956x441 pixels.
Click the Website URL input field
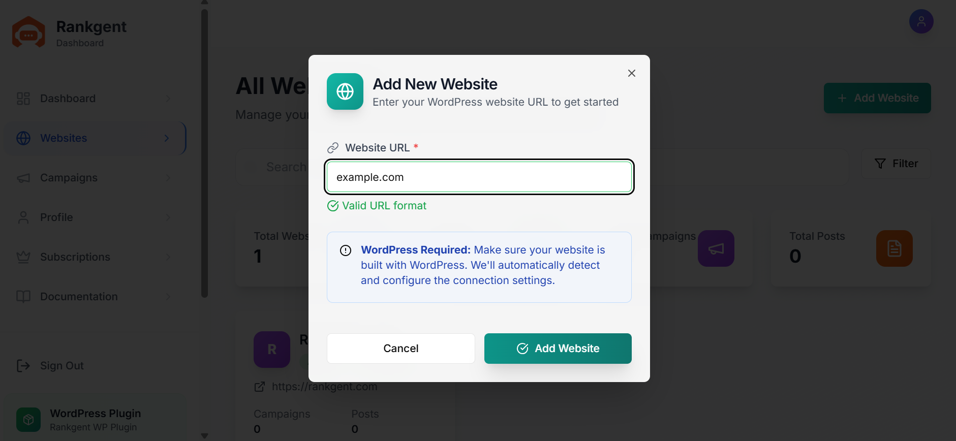479,177
